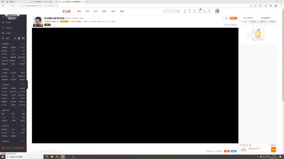Image resolution: width=284 pixels, height=159 pixels.
Task: Switch to the first browser tab
Action: (18, 2)
